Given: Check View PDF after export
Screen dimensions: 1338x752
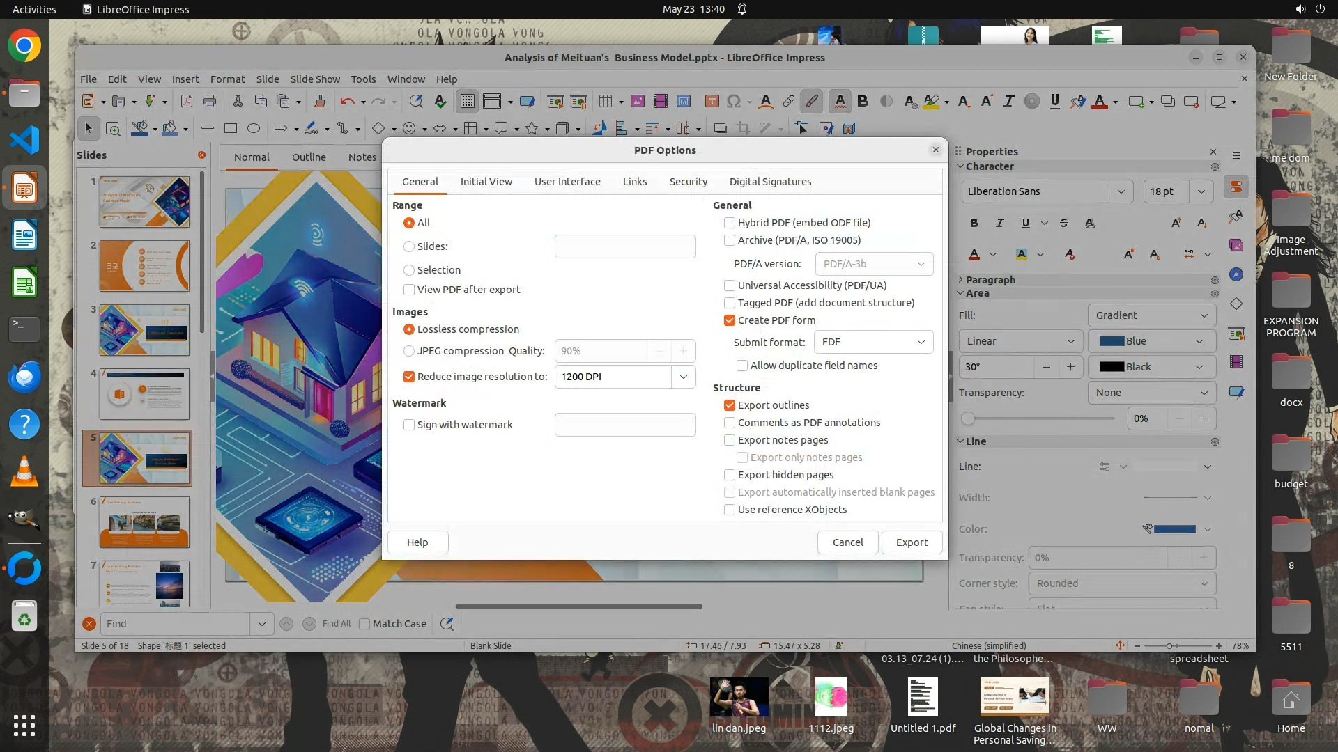Looking at the screenshot, I should (409, 290).
